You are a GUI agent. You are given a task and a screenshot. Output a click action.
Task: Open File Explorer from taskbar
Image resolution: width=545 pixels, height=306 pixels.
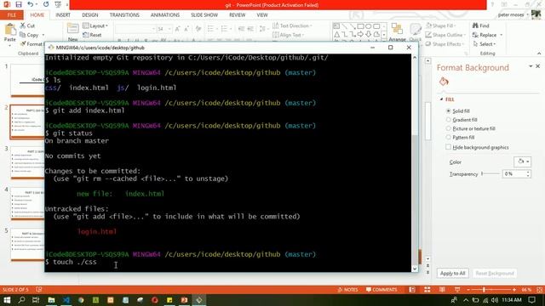point(51,300)
